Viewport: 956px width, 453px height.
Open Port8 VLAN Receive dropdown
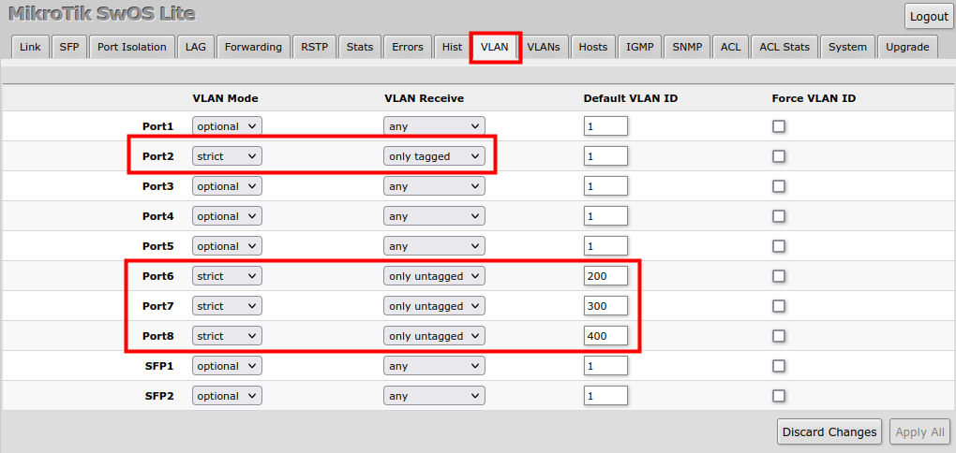pyautogui.click(x=434, y=336)
